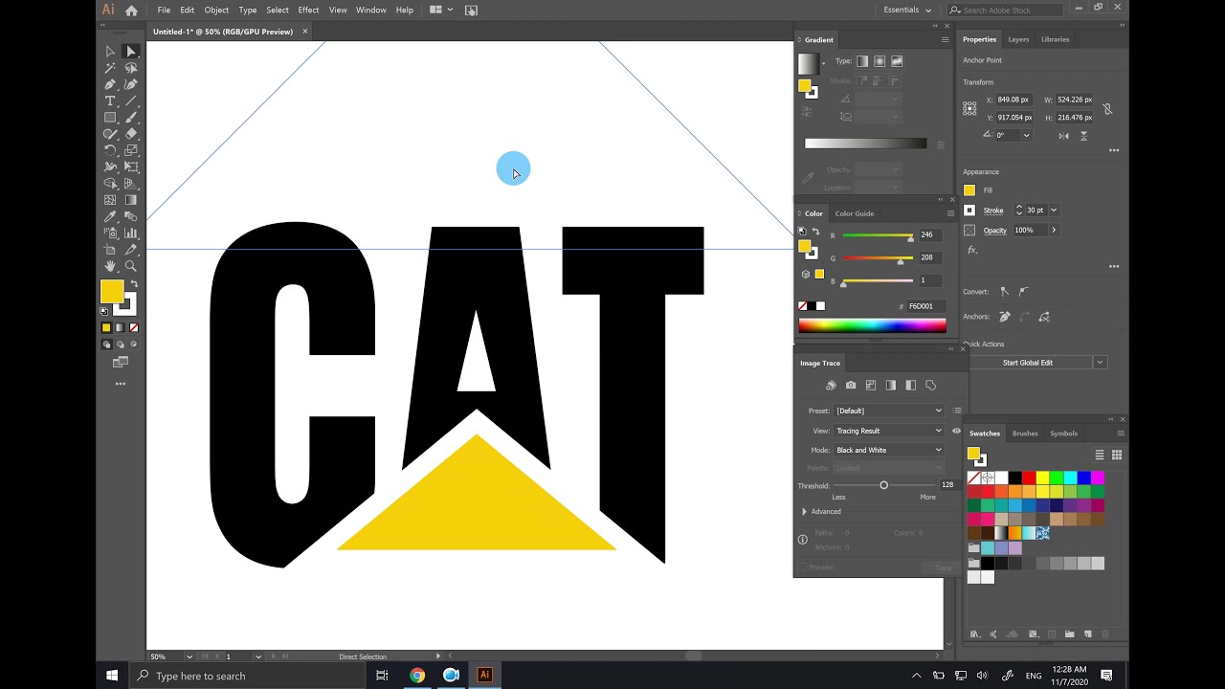Select the Zoom tool
Viewport: 1225px width, 689px height.
(131, 266)
